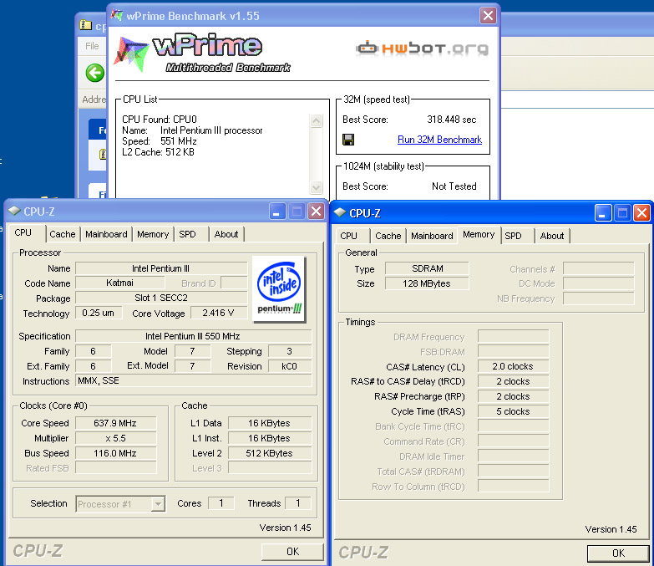Click the Package field Slot 1 SECC2
The height and width of the screenshot is (566, 654).
tap(161, 298)
